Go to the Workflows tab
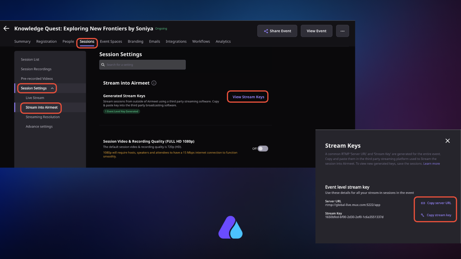Viewport: 461px width, 259px height. tap(201, 42)
